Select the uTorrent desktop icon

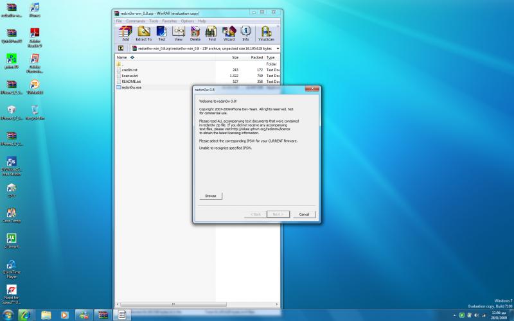pos(12,241)
